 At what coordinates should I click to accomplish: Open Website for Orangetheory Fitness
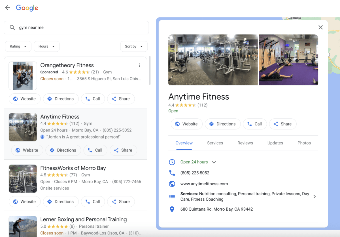25,99
